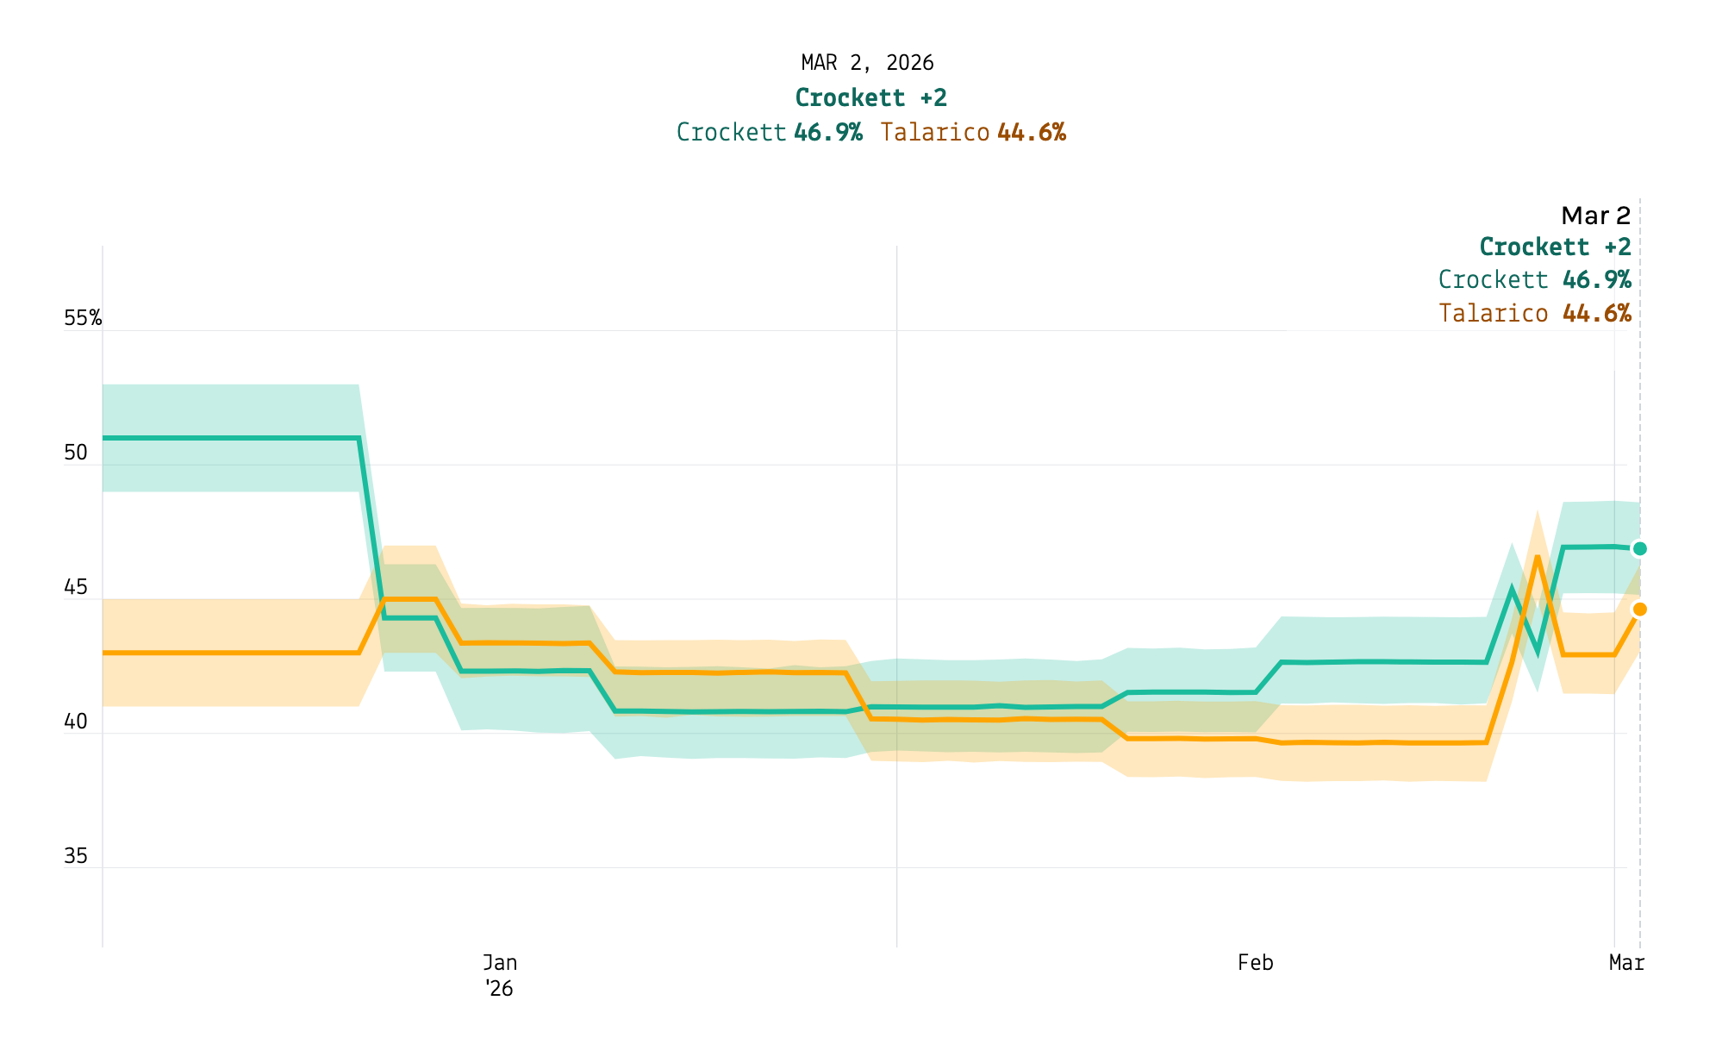
Task: Click Crockett 46.9% in the chart tooltip
Action: click(x=1534, y=280)
